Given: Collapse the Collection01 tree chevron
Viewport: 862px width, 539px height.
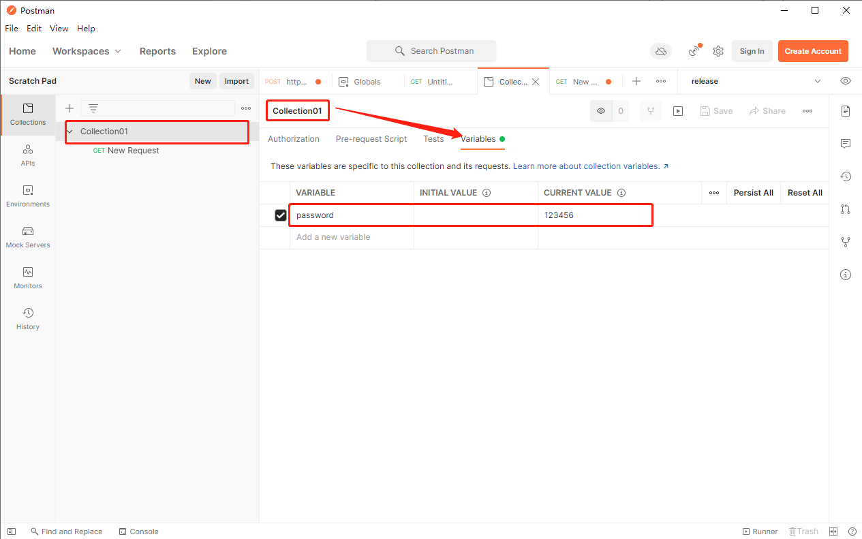Looking at the screenshot, I should tap(70, 132).
